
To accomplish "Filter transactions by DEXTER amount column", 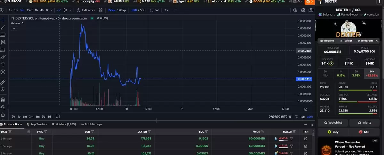I will (x=149, y=132).
